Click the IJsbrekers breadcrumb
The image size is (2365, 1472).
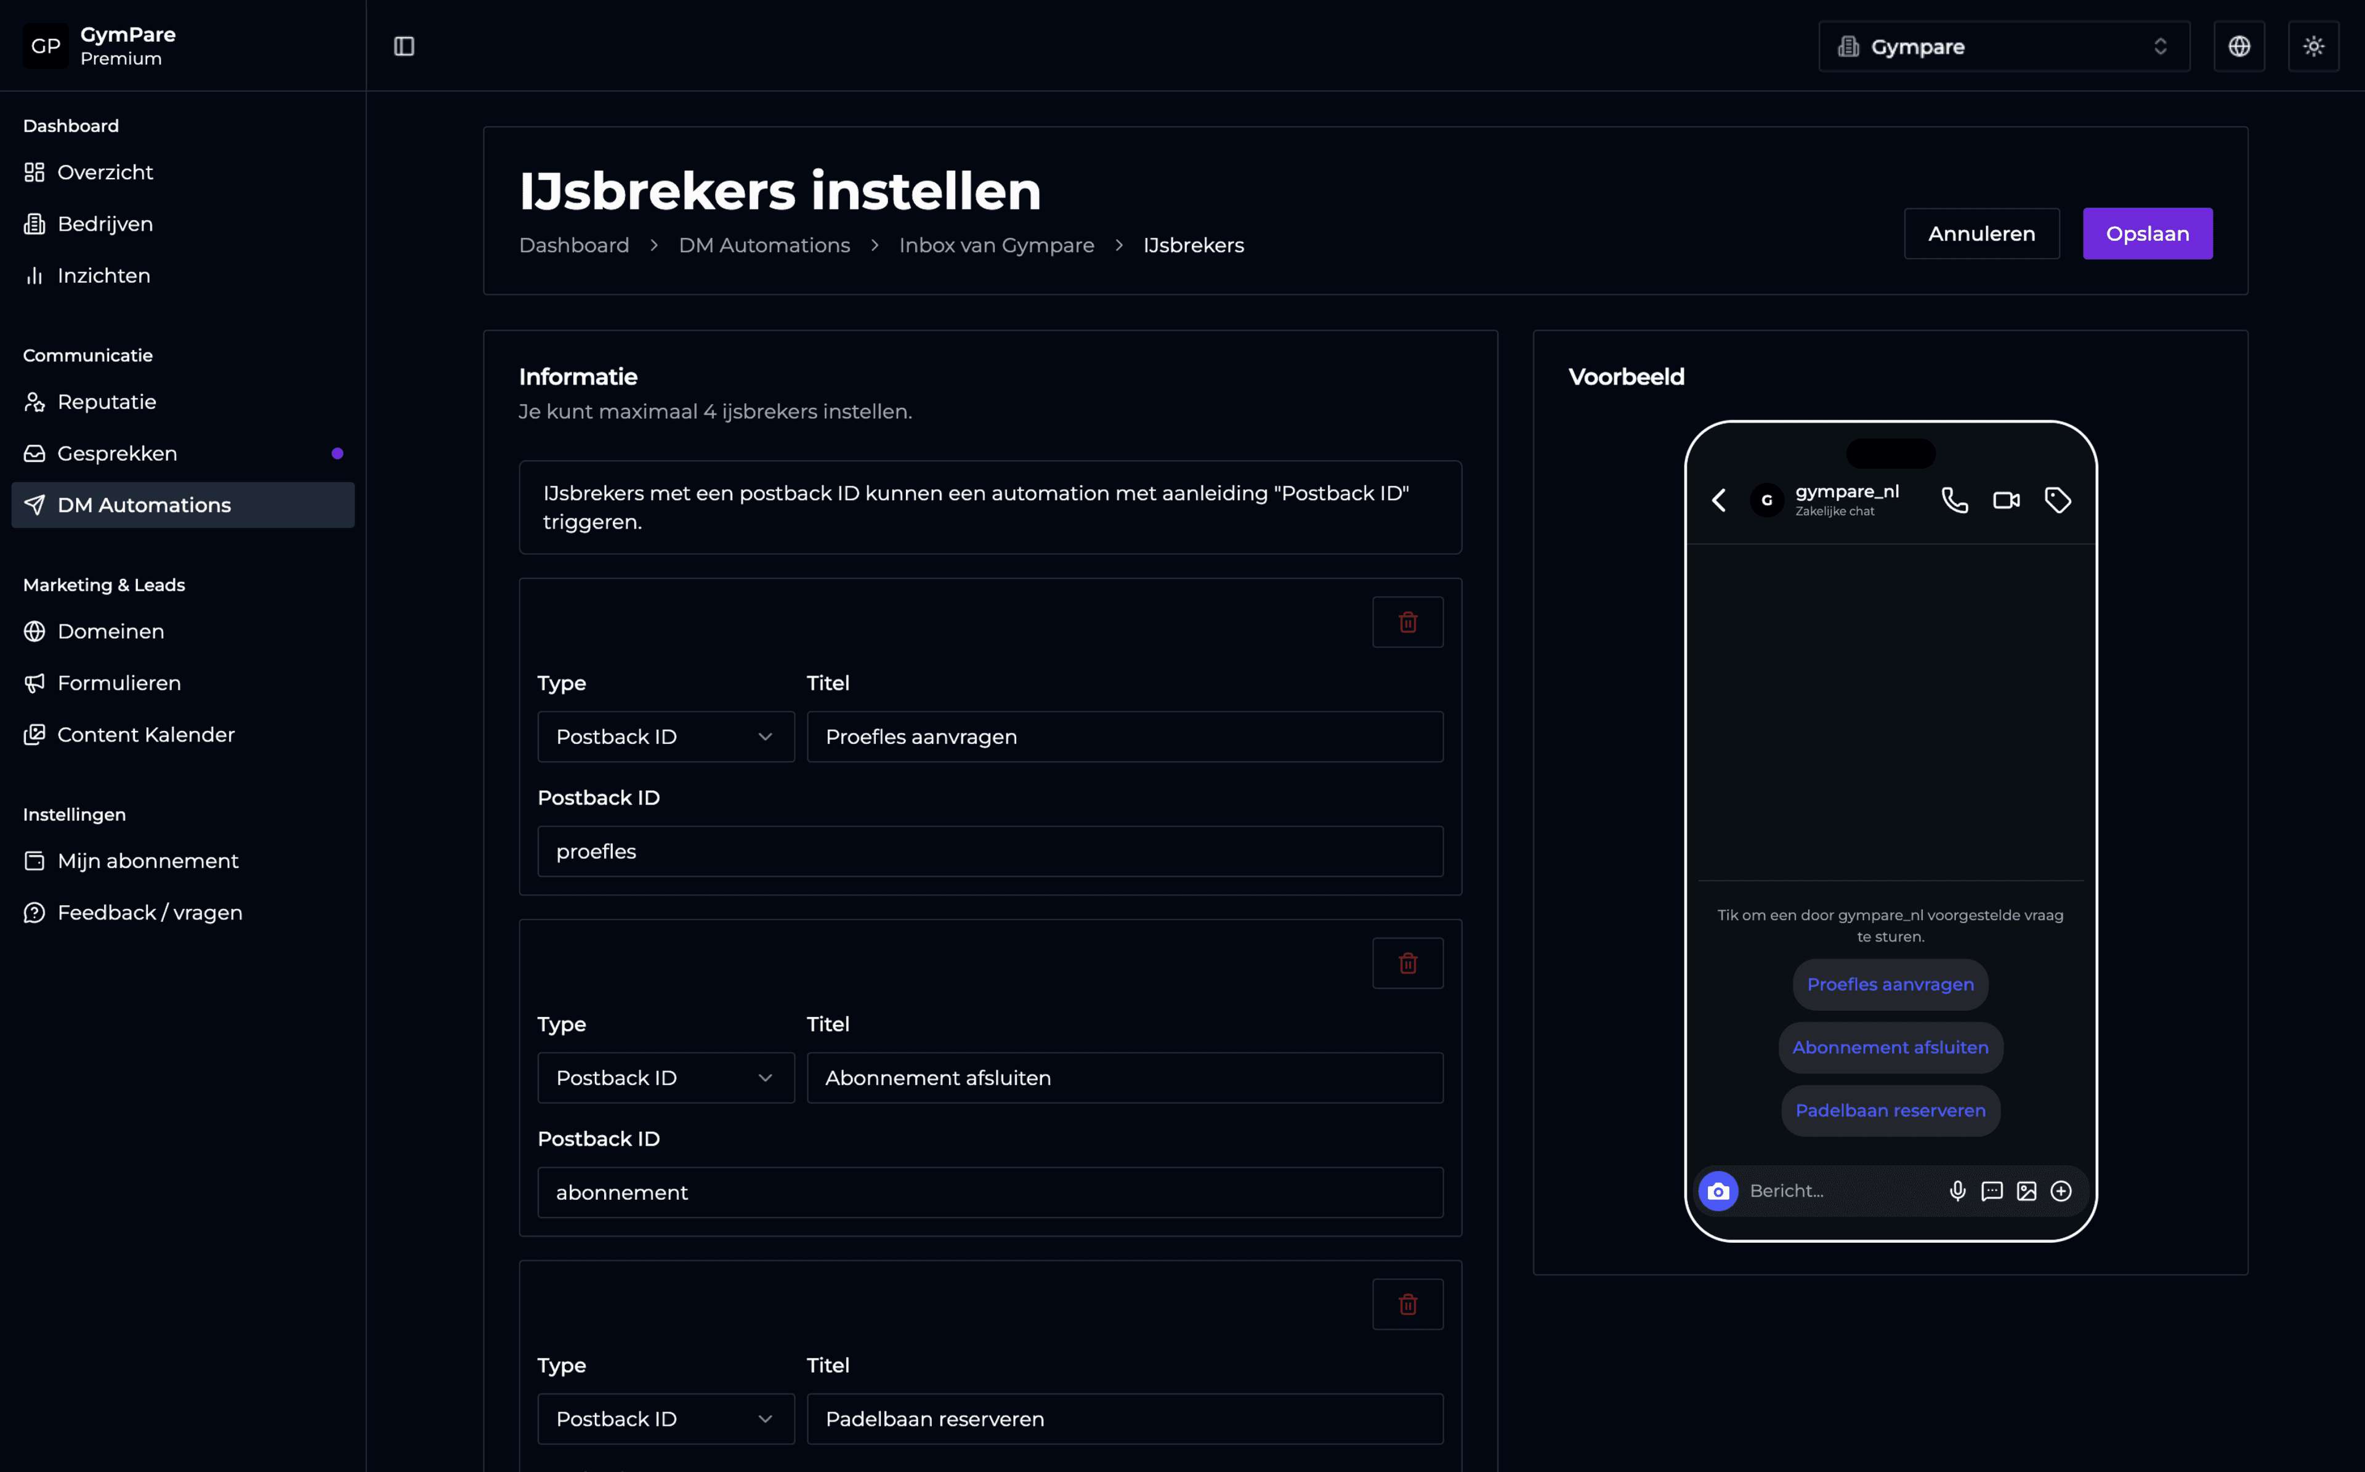pyautogui.click(x=1193, y=245)
